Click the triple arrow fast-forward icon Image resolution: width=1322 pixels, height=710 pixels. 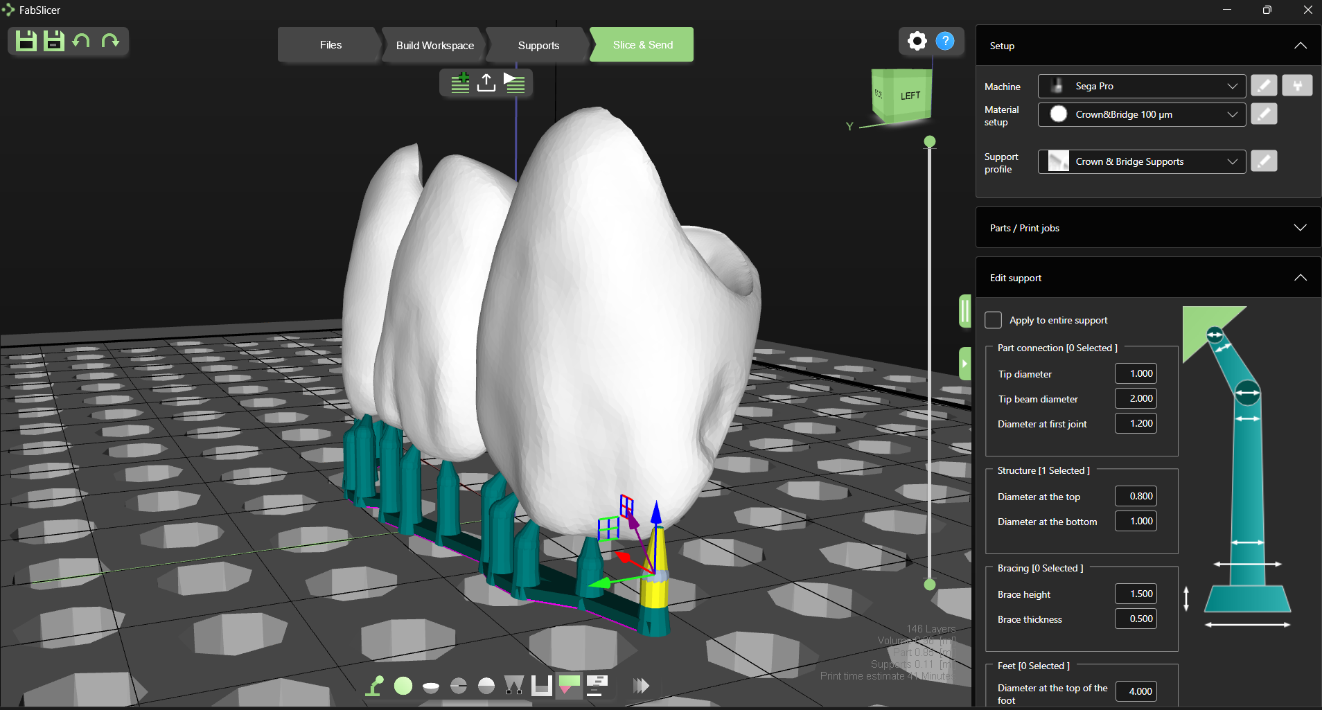641,686
